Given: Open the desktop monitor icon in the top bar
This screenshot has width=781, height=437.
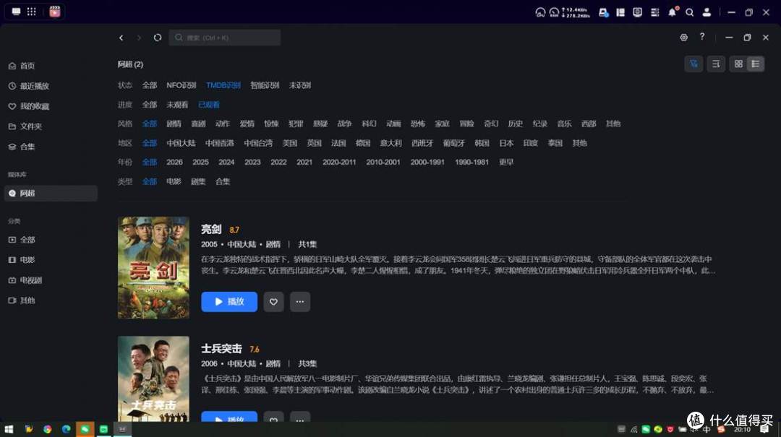Looking at the screenshot, I should coord(16,12).
